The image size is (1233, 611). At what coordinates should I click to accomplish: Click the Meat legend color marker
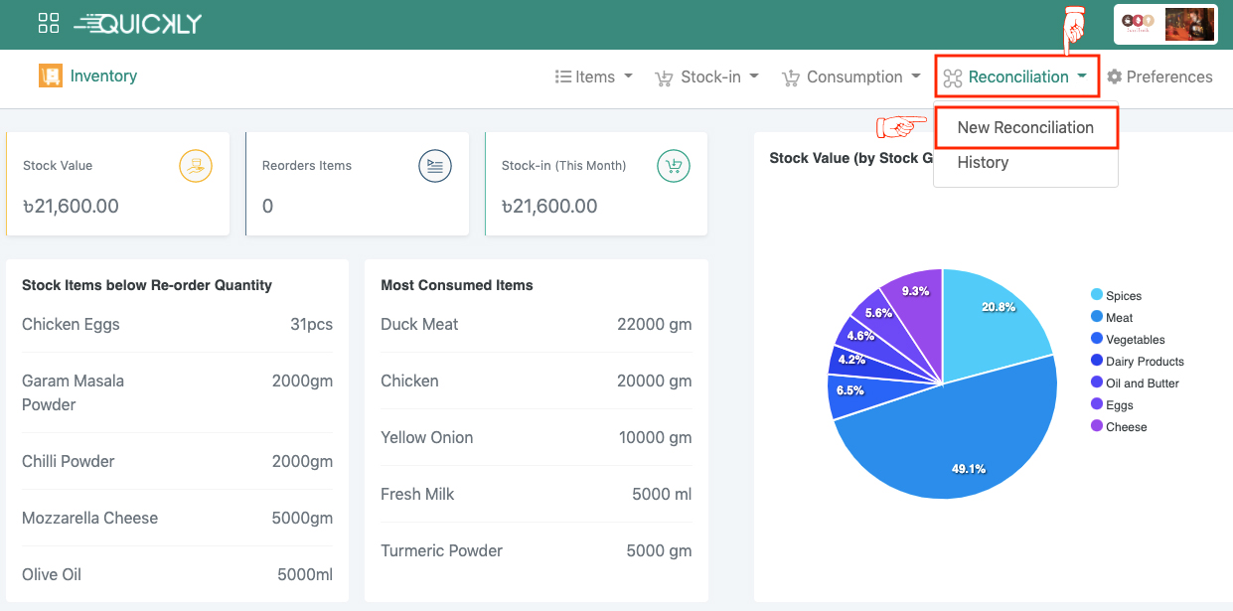(1097, 317)
